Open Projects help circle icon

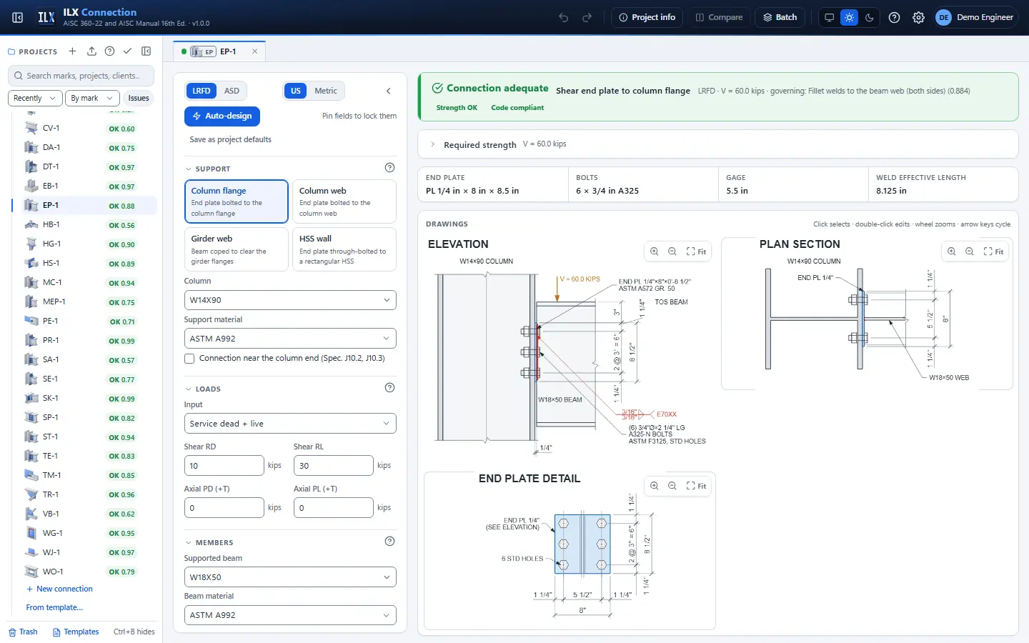109,51
